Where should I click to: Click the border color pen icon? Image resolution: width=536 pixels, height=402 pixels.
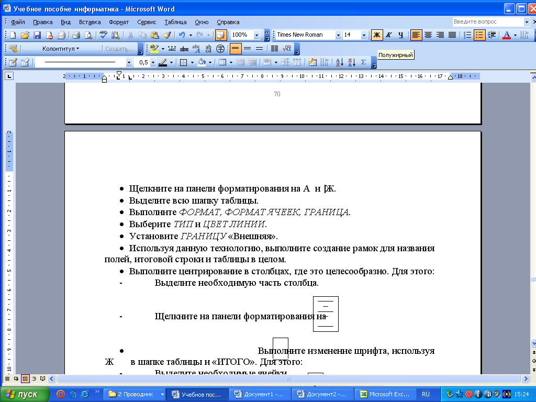pyautogui.click(x=163, y=63)
